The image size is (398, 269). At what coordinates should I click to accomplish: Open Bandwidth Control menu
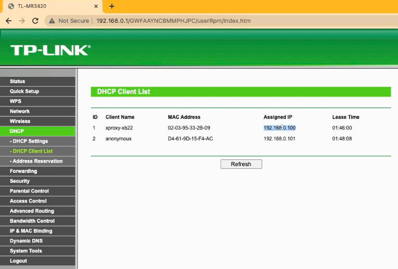tap(37, 221)
